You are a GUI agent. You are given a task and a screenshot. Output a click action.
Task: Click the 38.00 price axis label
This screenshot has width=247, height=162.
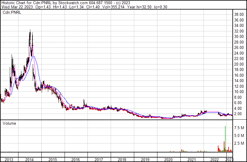[239, 14]
